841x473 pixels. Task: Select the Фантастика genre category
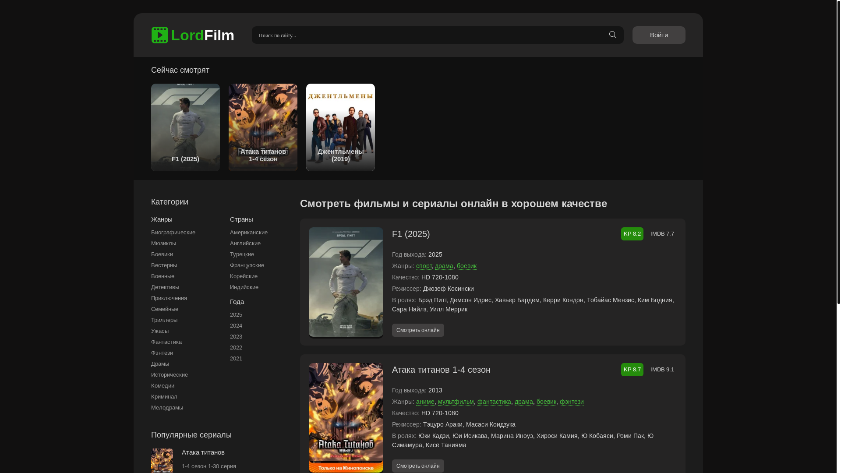166,342
